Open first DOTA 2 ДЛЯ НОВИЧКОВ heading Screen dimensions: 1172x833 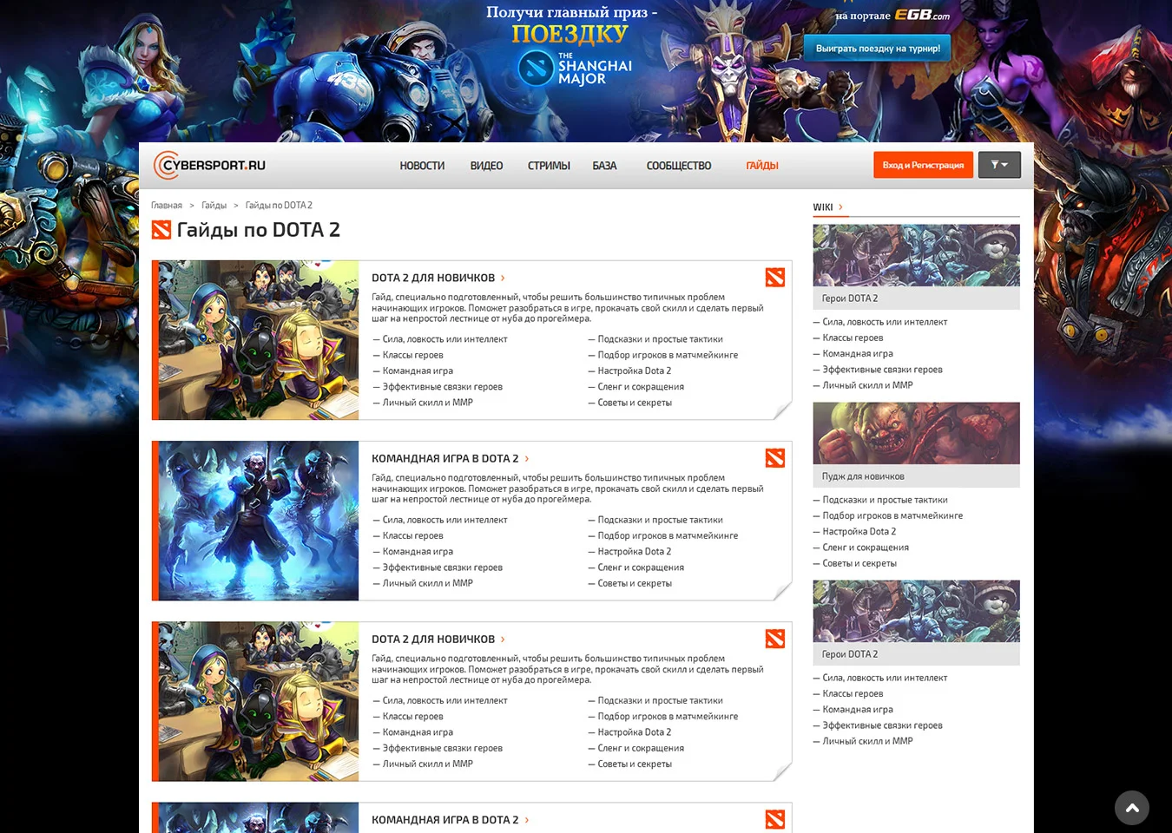click(433, 278)
